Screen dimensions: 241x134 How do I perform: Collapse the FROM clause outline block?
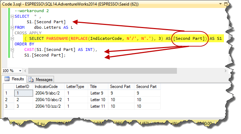click(x=12, y=27)
